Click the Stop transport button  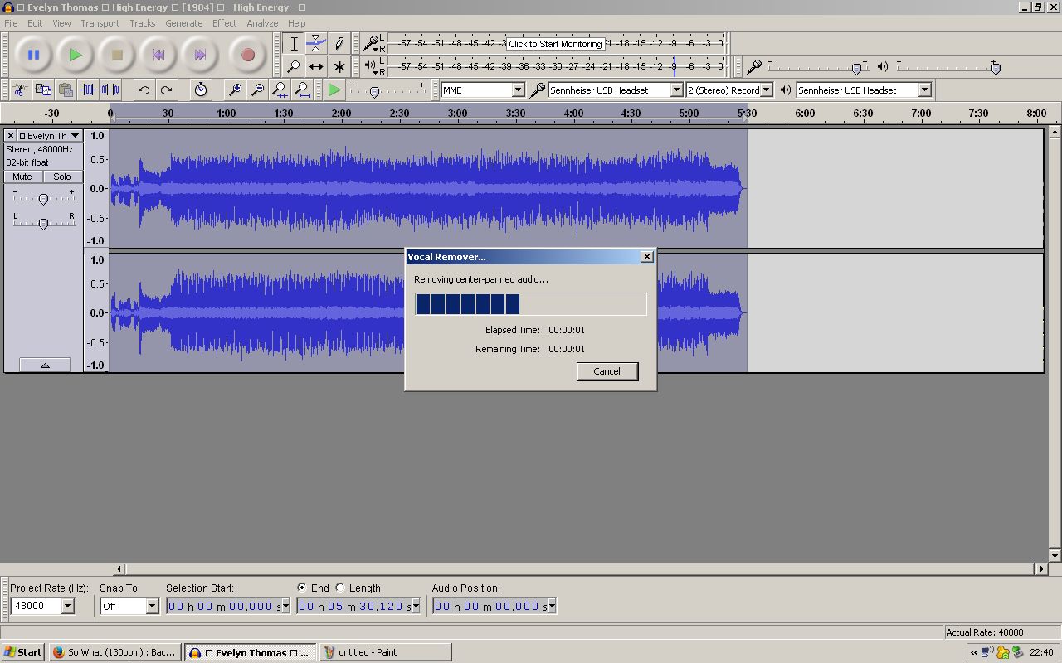117,56
